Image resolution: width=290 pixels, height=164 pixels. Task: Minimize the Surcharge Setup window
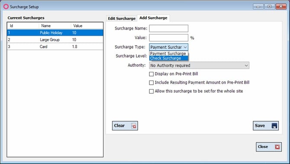258,7
